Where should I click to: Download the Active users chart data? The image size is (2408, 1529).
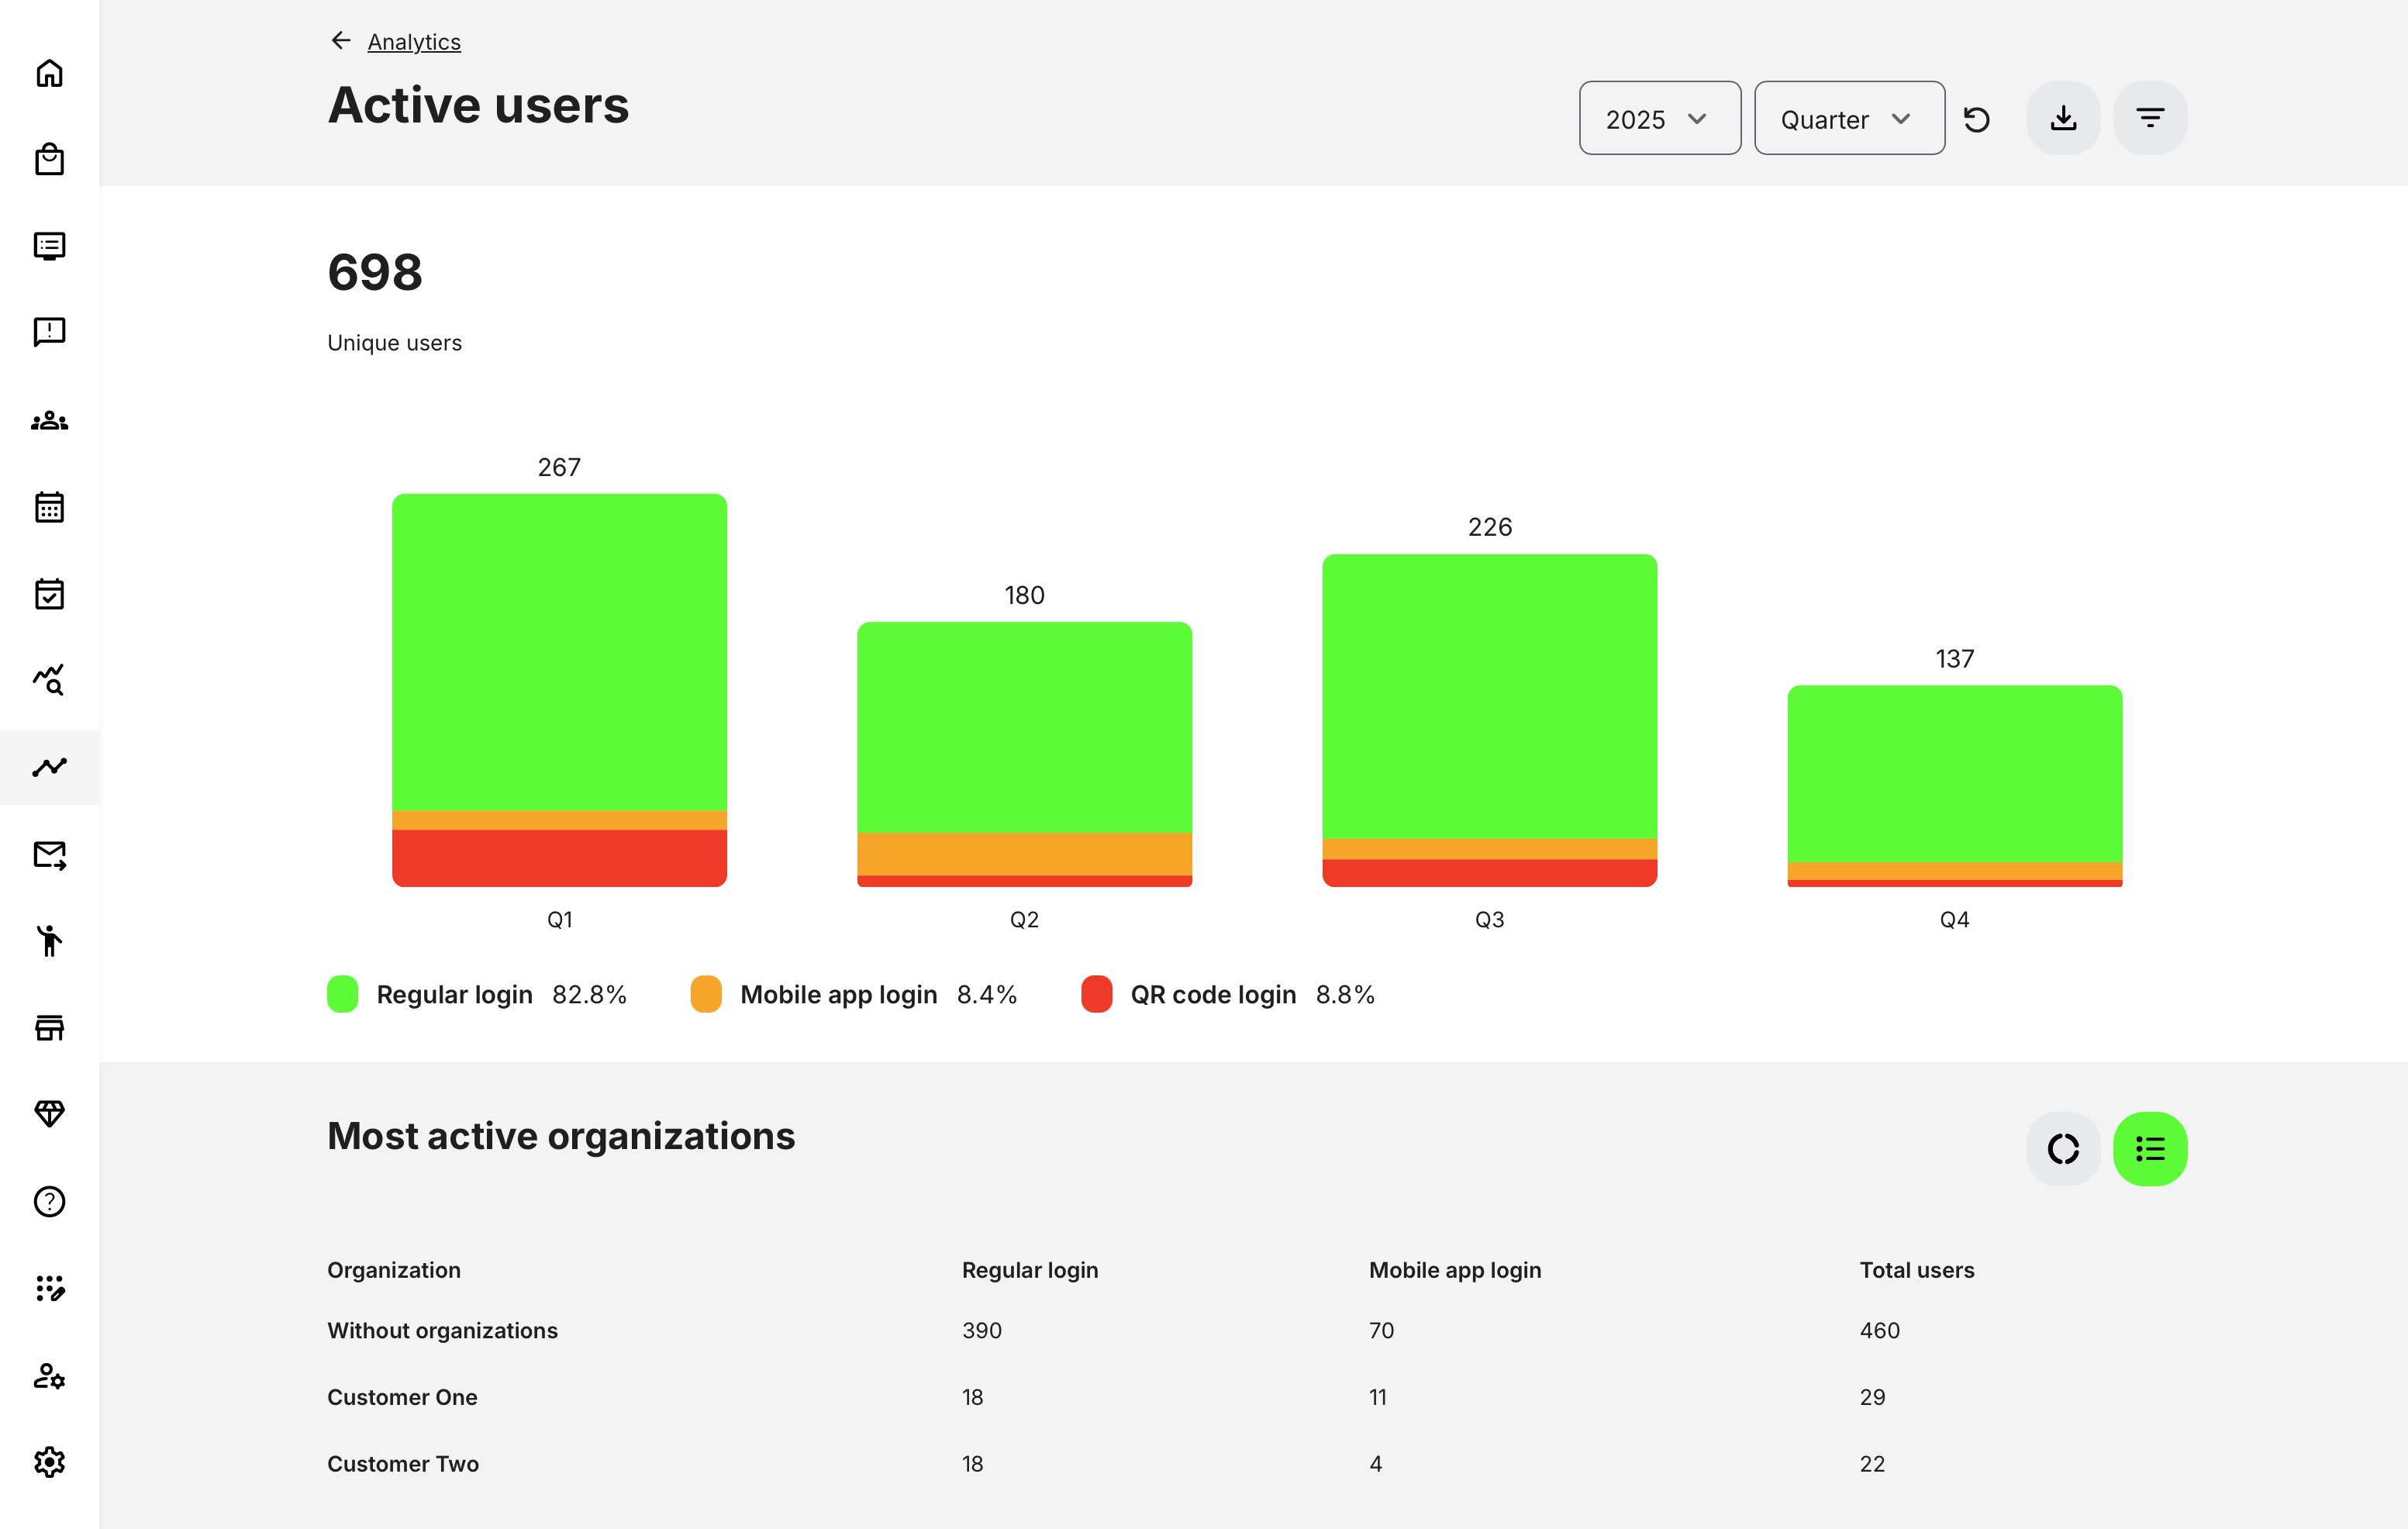click(2062, 117)
